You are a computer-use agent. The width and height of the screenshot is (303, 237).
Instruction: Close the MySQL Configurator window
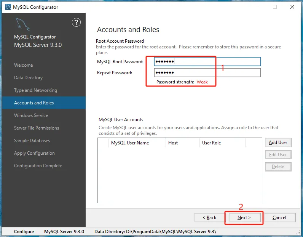pos(292,7)
